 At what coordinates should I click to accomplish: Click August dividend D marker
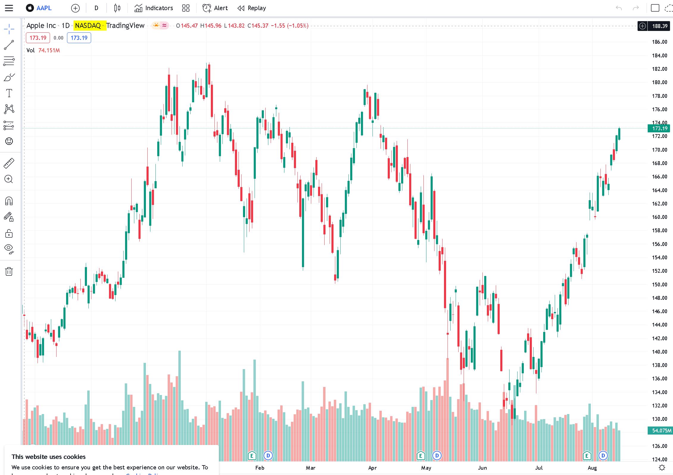(603, 455)
